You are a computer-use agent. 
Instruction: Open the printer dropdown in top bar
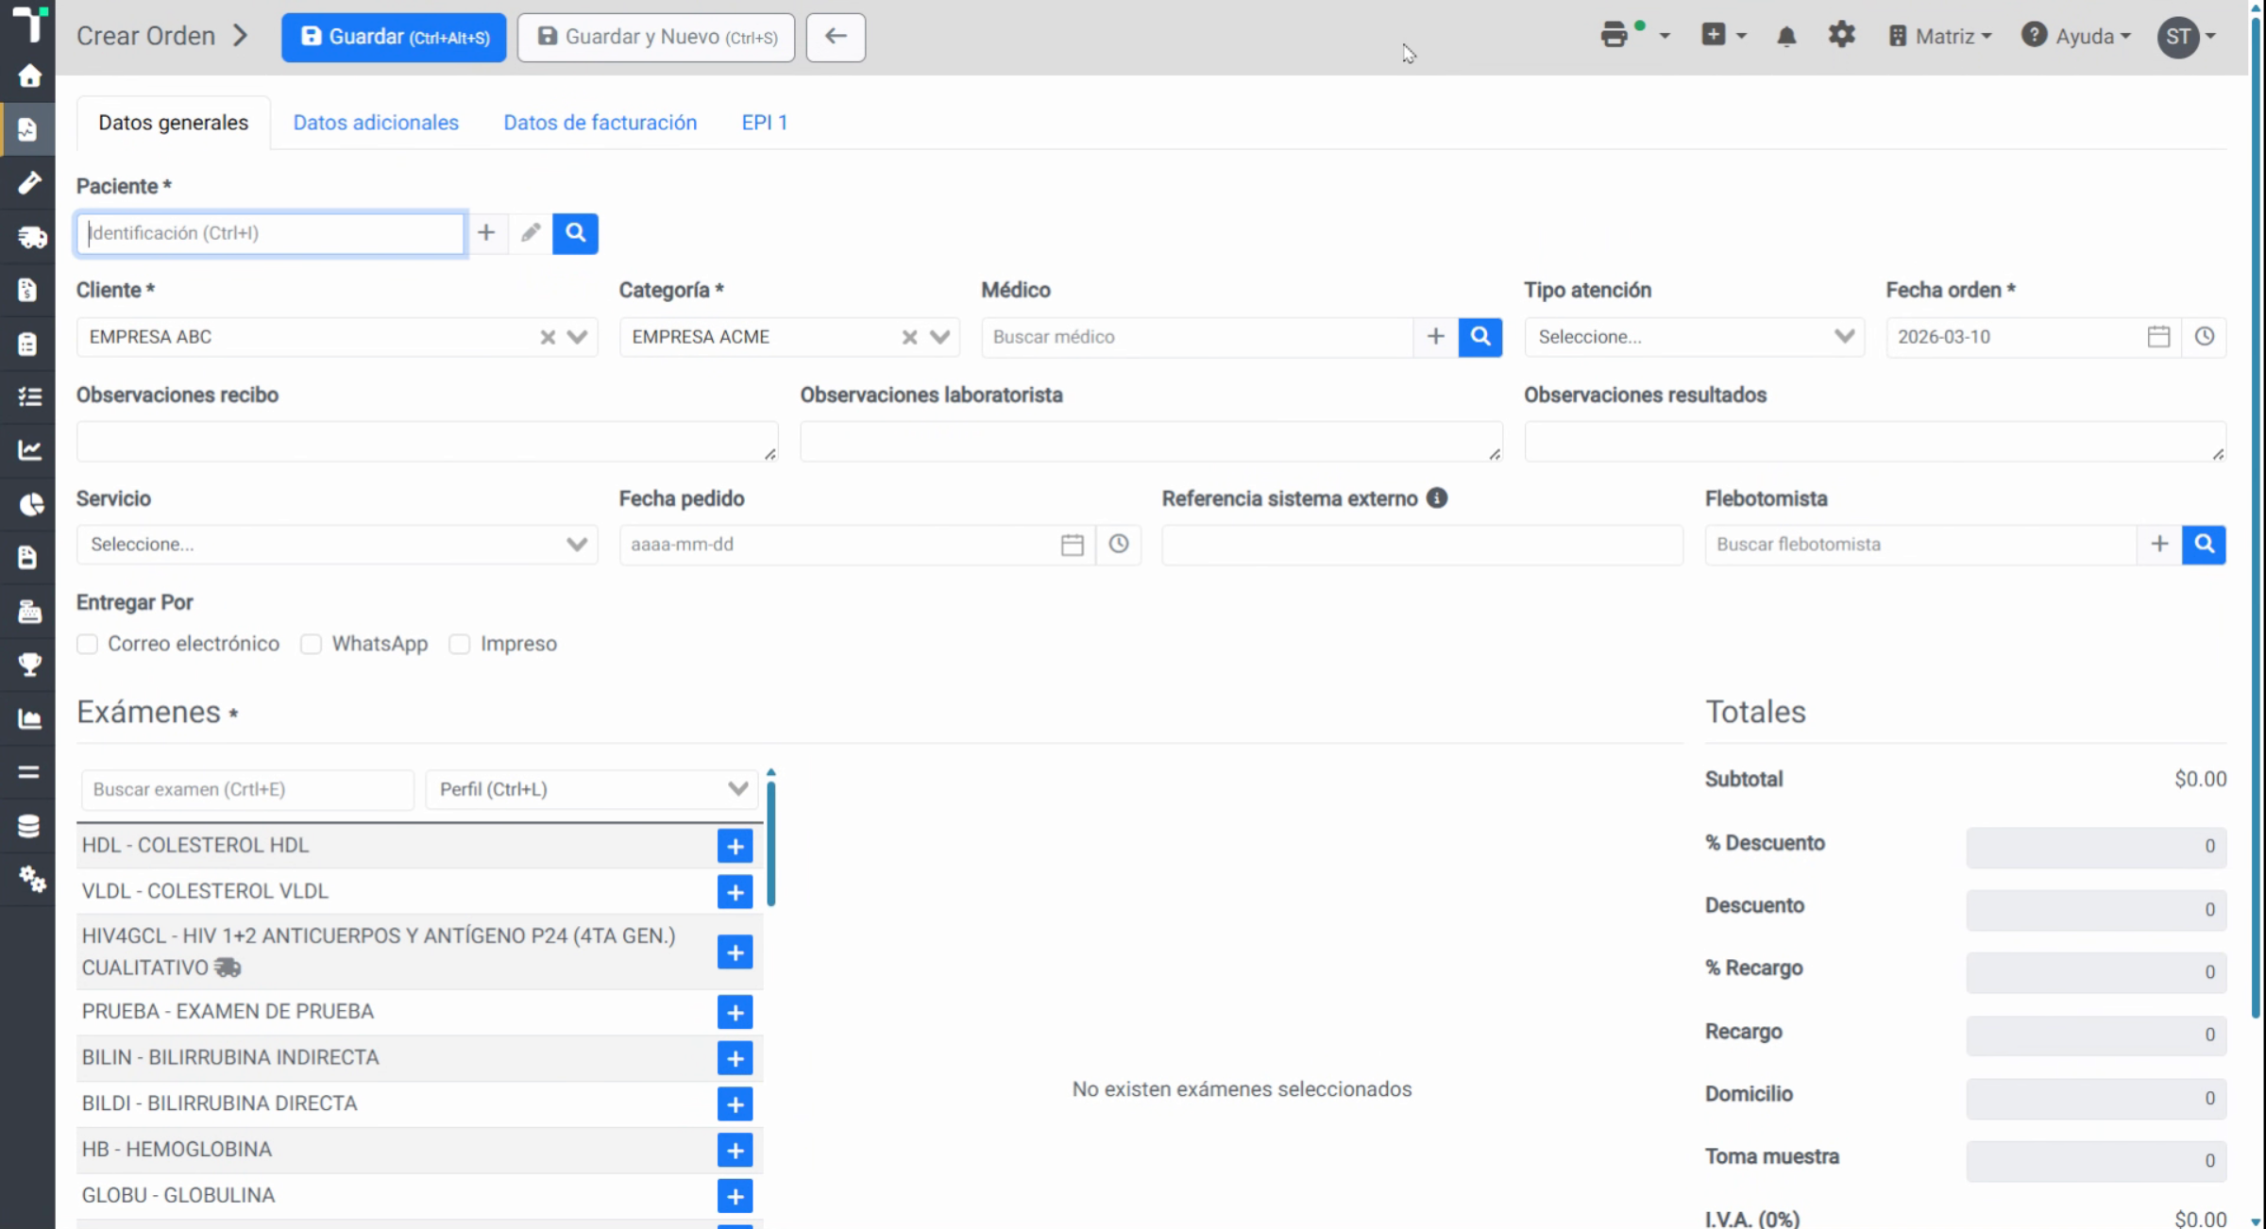[1635, 37]
